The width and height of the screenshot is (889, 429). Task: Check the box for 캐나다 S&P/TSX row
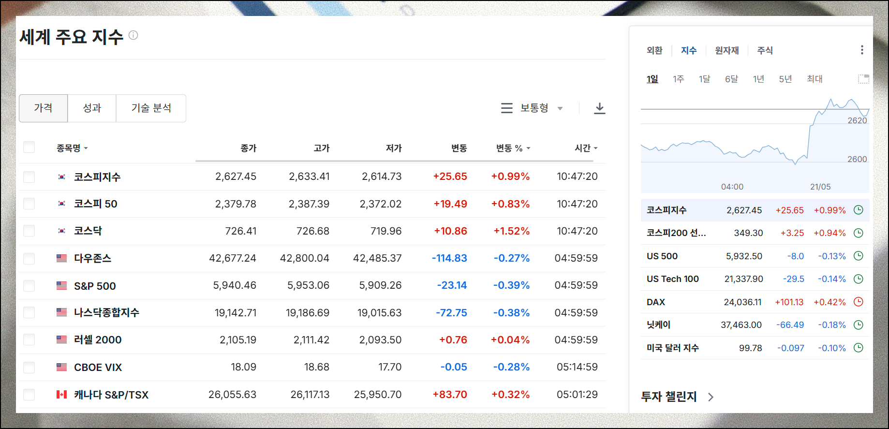(x=29, y=395)
